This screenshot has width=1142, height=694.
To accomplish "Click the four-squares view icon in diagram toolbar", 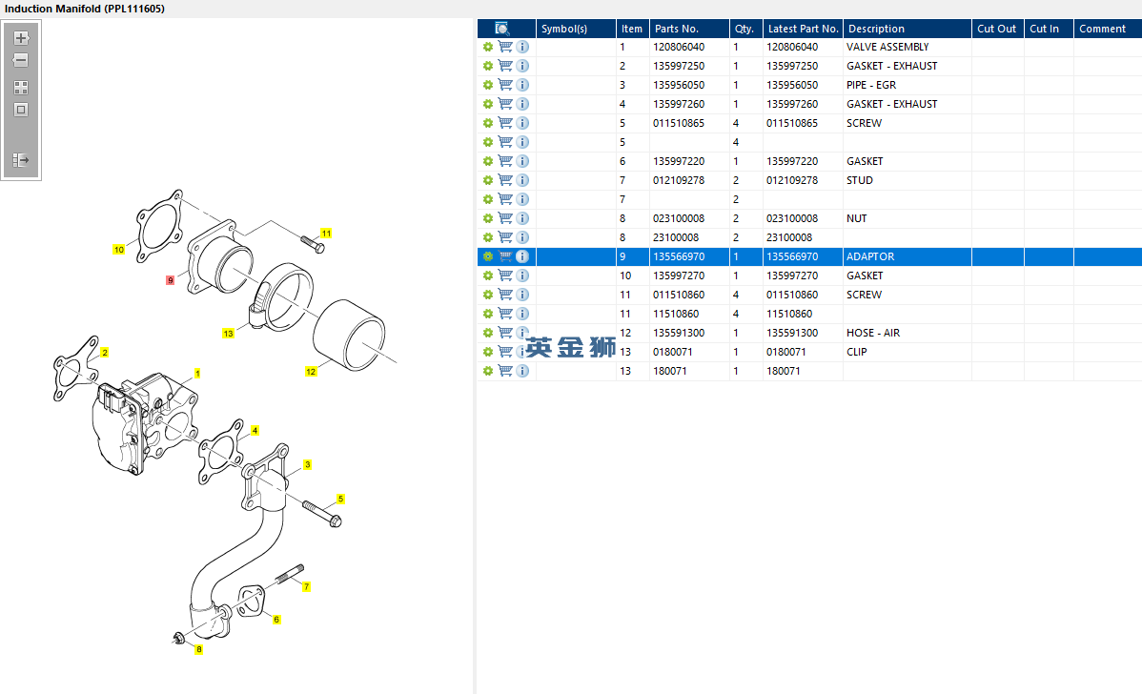I will tap(21, 88).
